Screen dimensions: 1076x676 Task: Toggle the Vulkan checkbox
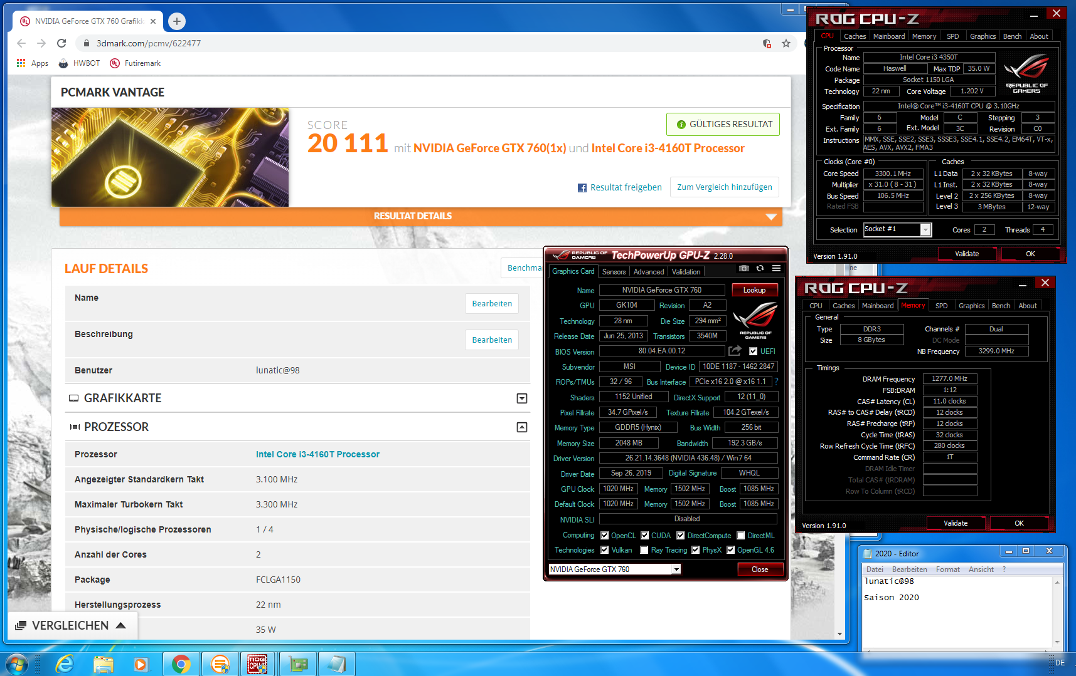click(x=604, y=550)
